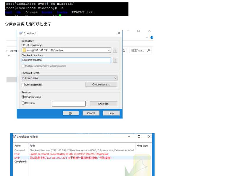Click the revision number input field
The height and width of the screenshot is (176, 235).
[69, 104]
